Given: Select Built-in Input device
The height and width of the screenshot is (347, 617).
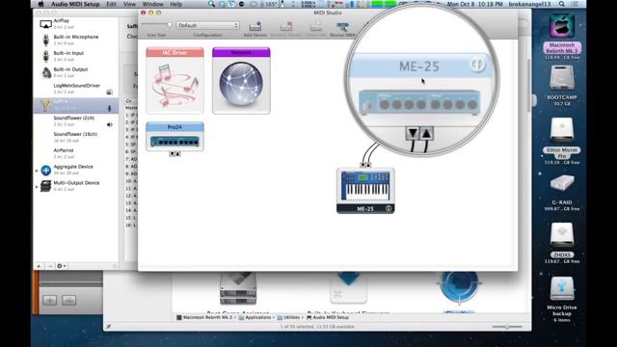Looking at the screenshot, I should pos(75,56).
